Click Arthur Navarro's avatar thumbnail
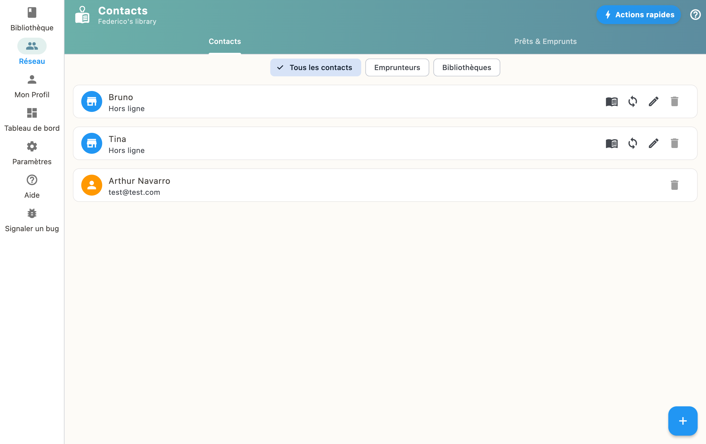The width and height of the screenshot is (706, 444). click(x=92, y=185)
